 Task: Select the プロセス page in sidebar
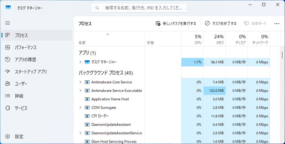tap(37, 35)
